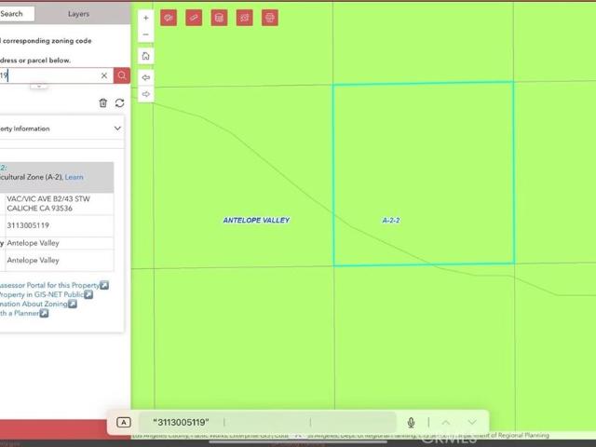
Task: Tap the microphone icon in keyboard bar
Action: pos(411,423)
